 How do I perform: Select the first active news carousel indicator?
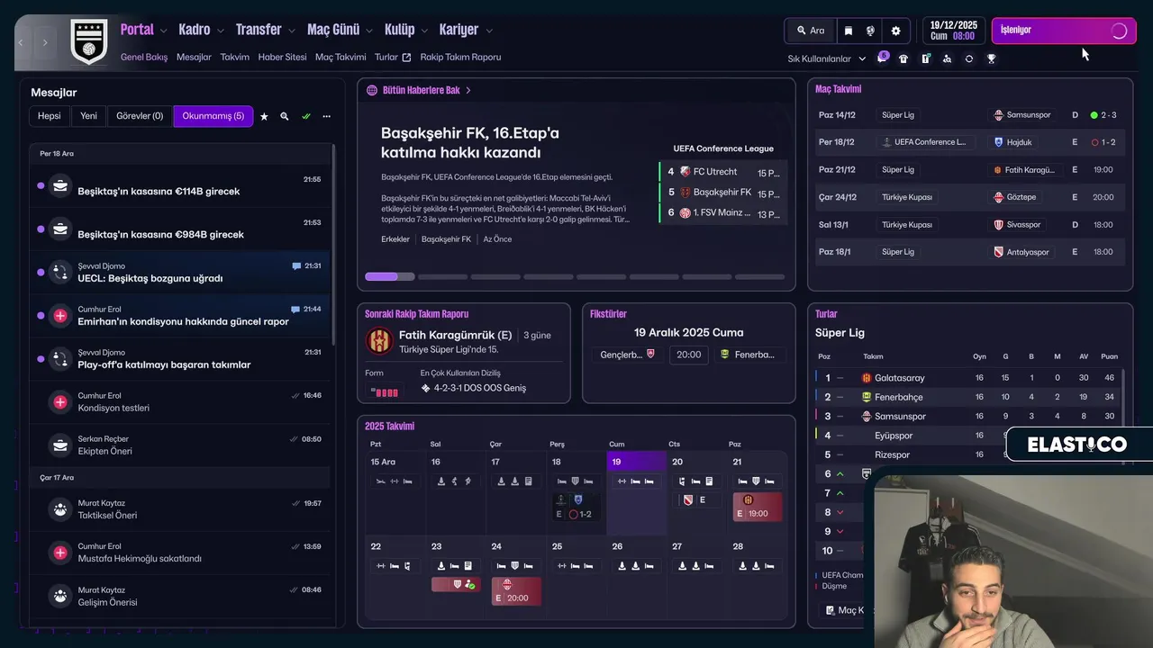pos(389,276)
